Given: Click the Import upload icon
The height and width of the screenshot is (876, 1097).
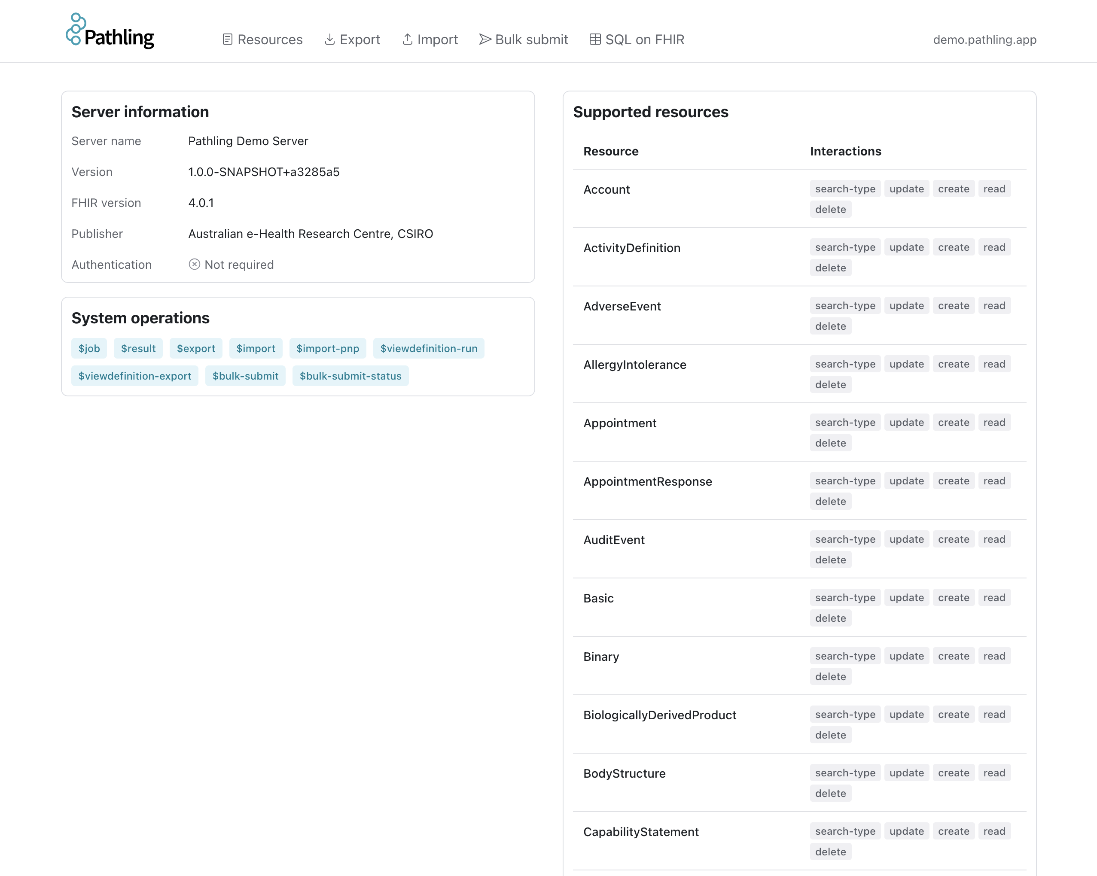Looking at the screenshot, I should (x=407, y=39).
